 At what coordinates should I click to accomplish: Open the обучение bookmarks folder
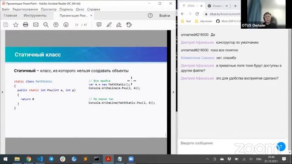pos(203,21)
